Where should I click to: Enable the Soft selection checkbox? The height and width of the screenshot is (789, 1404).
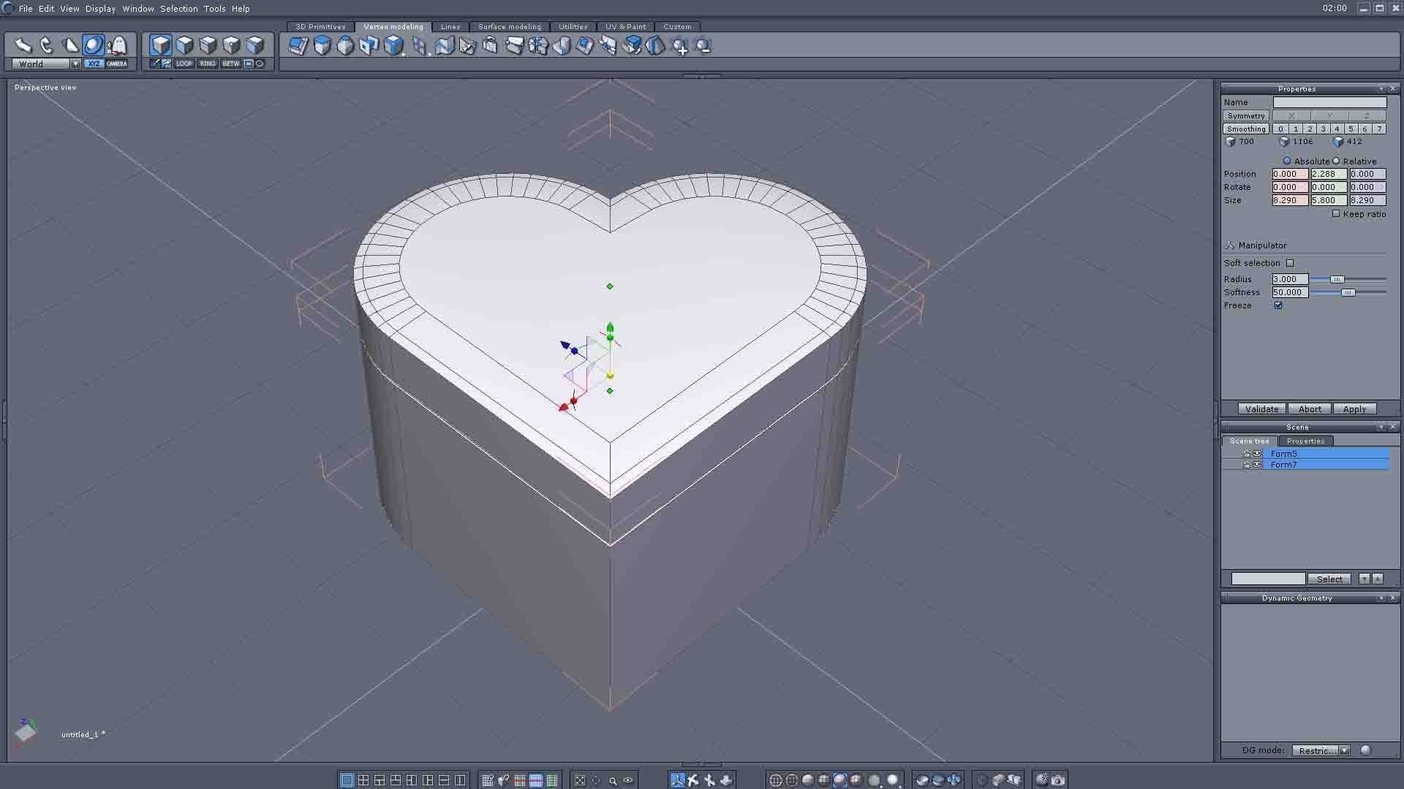point(1290,263)
